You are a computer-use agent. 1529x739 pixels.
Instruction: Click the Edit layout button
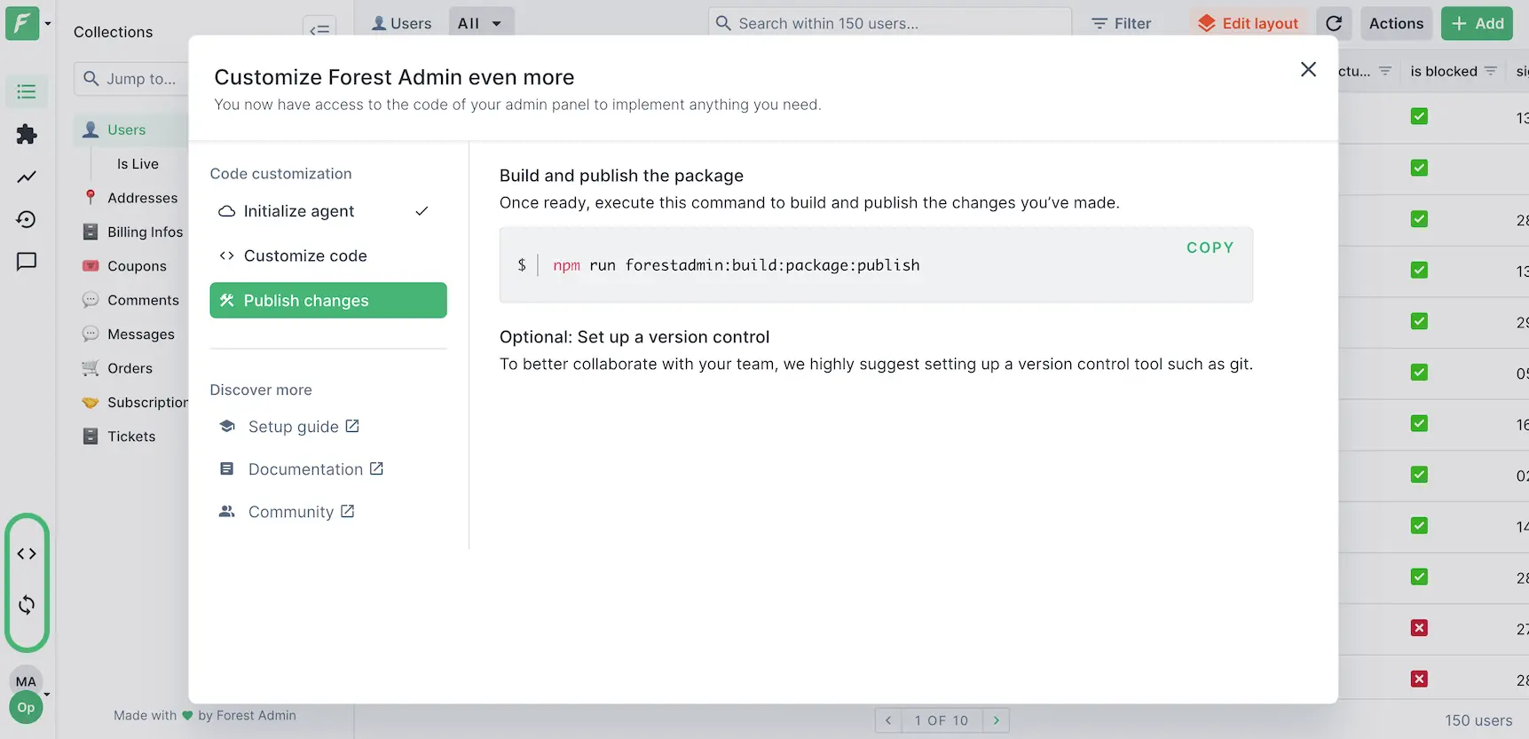pyautogui.click(x=1249, y=23)
